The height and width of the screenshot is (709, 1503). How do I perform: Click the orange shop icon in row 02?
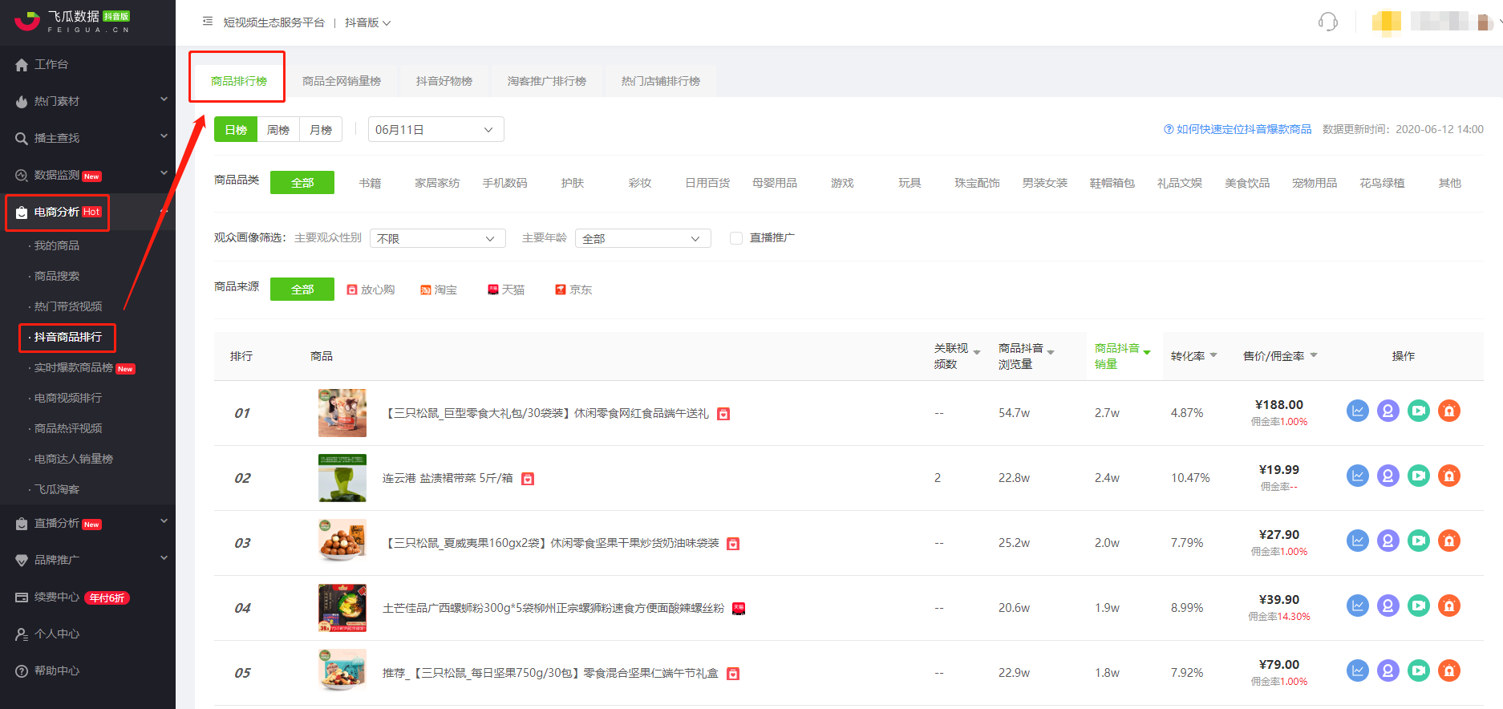[1449, 476]
